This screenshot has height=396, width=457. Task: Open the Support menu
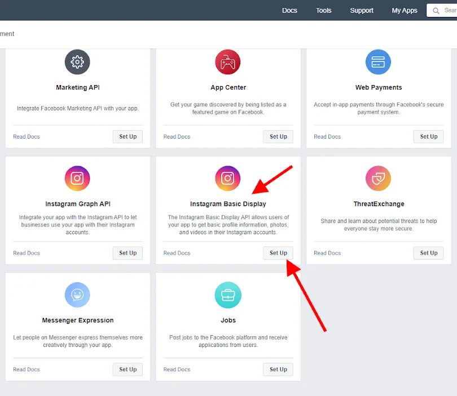[x=362, y=11]
